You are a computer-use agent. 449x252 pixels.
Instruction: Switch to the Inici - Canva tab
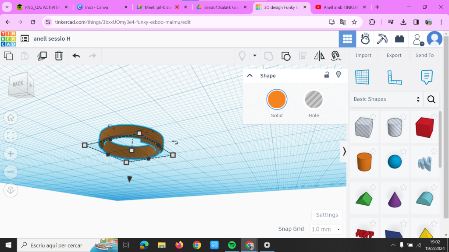pos(102,7)
